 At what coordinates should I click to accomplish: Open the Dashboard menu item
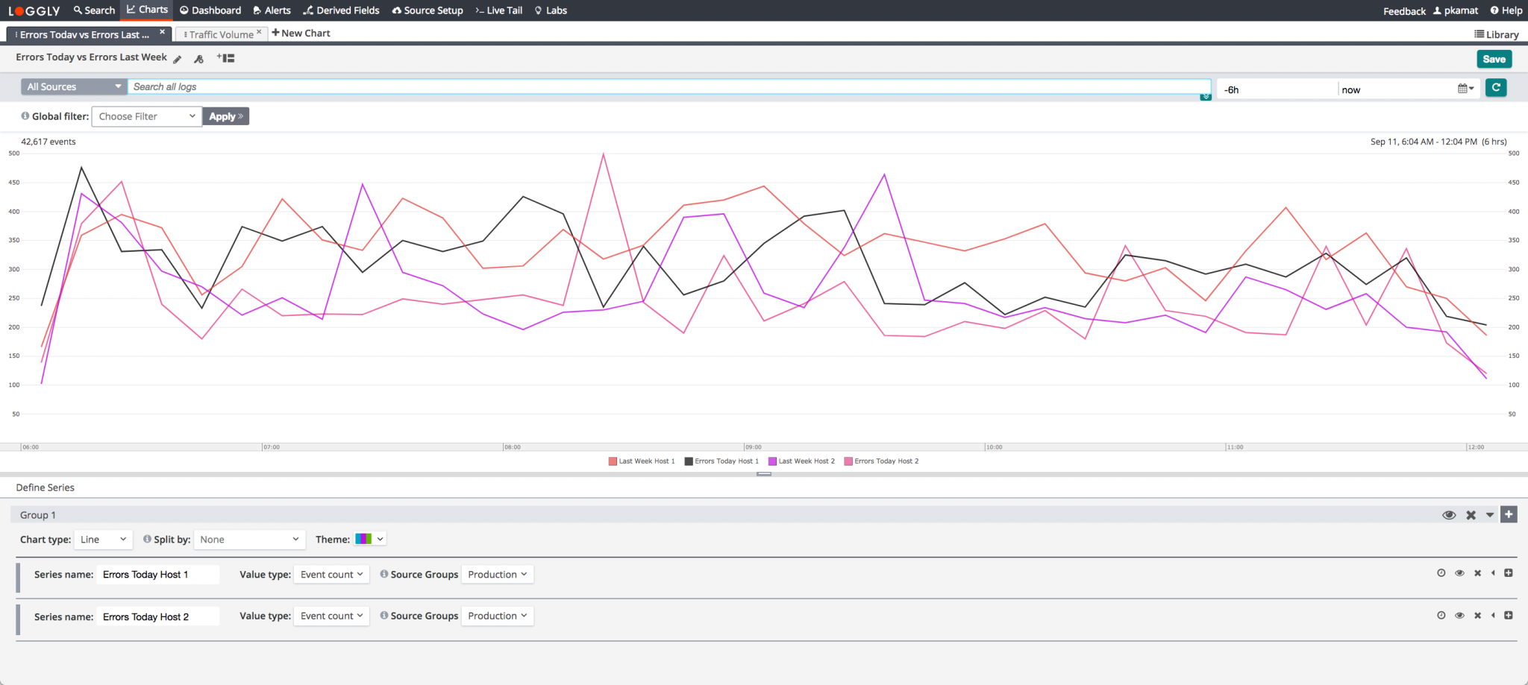click(x=211, y=10)
